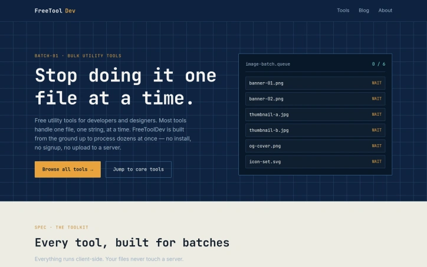
Task: Go to the Blog nav link
Action: pyautogui.click(x=363, y=11)
